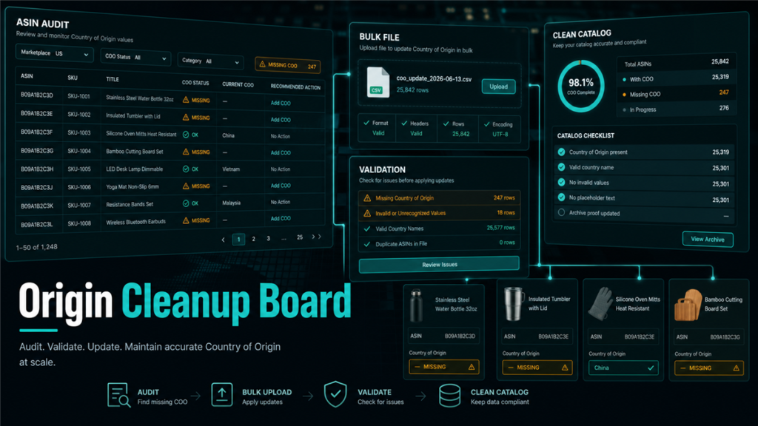Click Missing Country of Origin warning row
The height and width of the screenshot is (426, 758).
[439, 197]
